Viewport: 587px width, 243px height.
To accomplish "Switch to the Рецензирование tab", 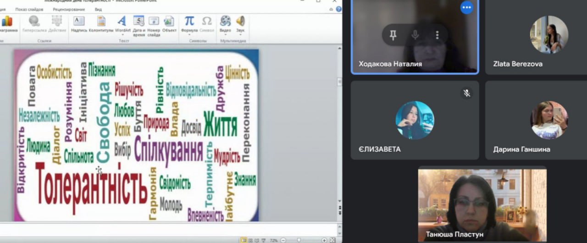I will point(69,9).
